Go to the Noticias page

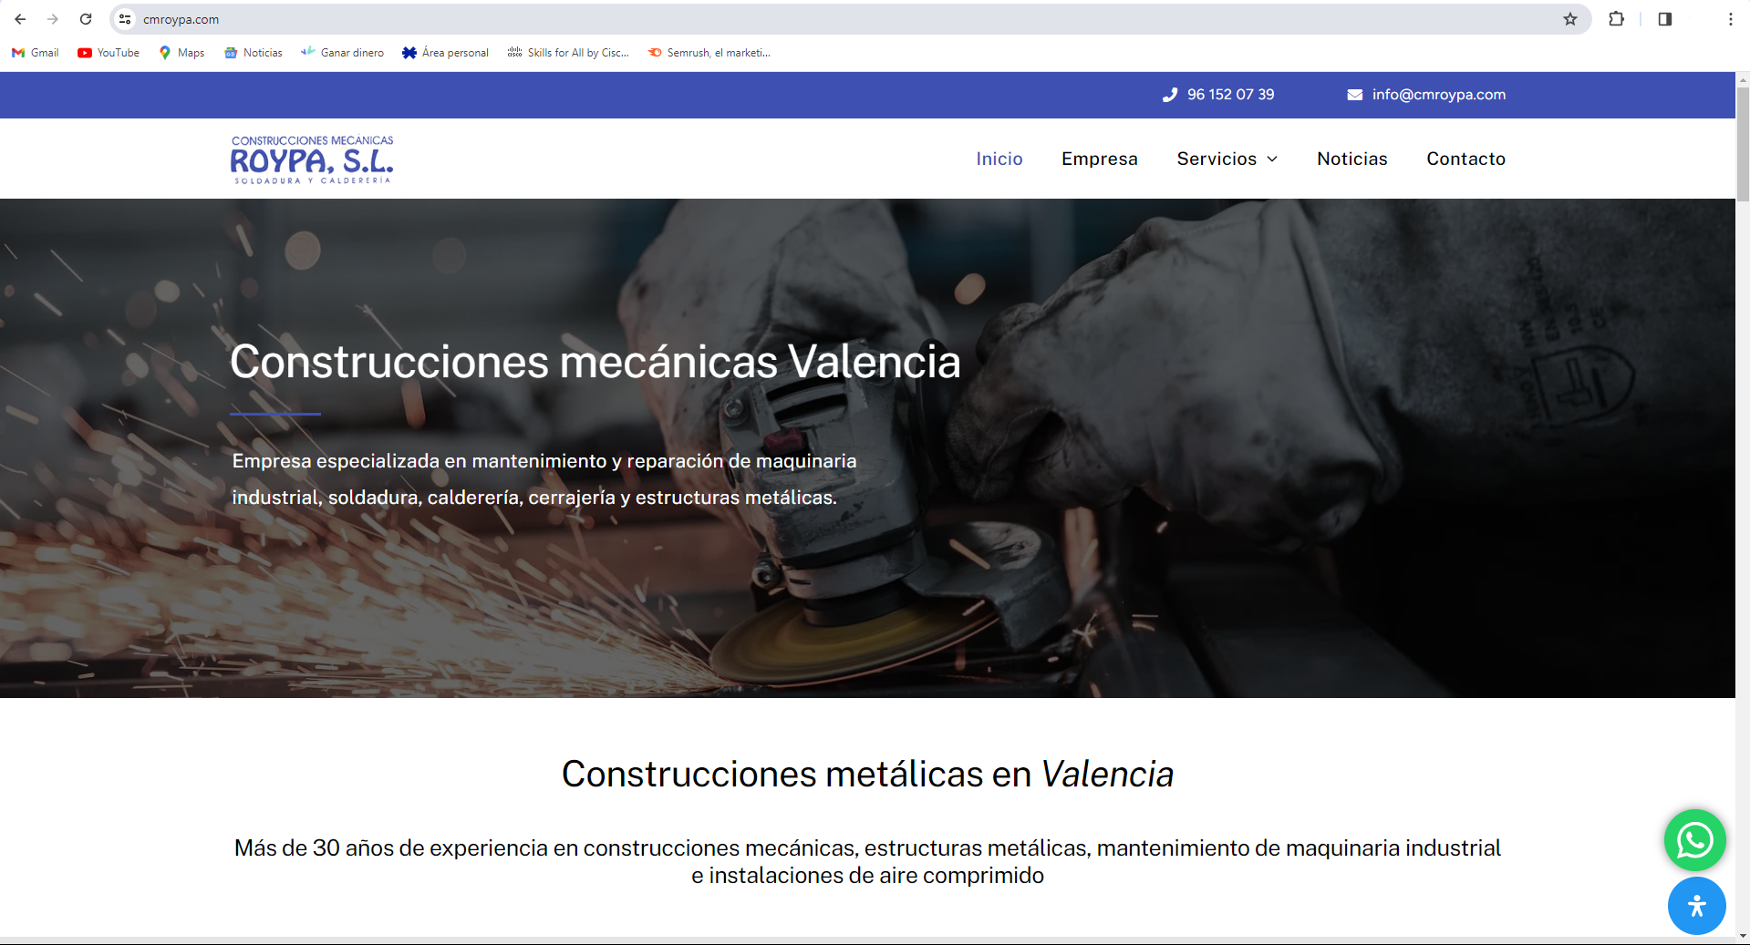coord(1352,159)
